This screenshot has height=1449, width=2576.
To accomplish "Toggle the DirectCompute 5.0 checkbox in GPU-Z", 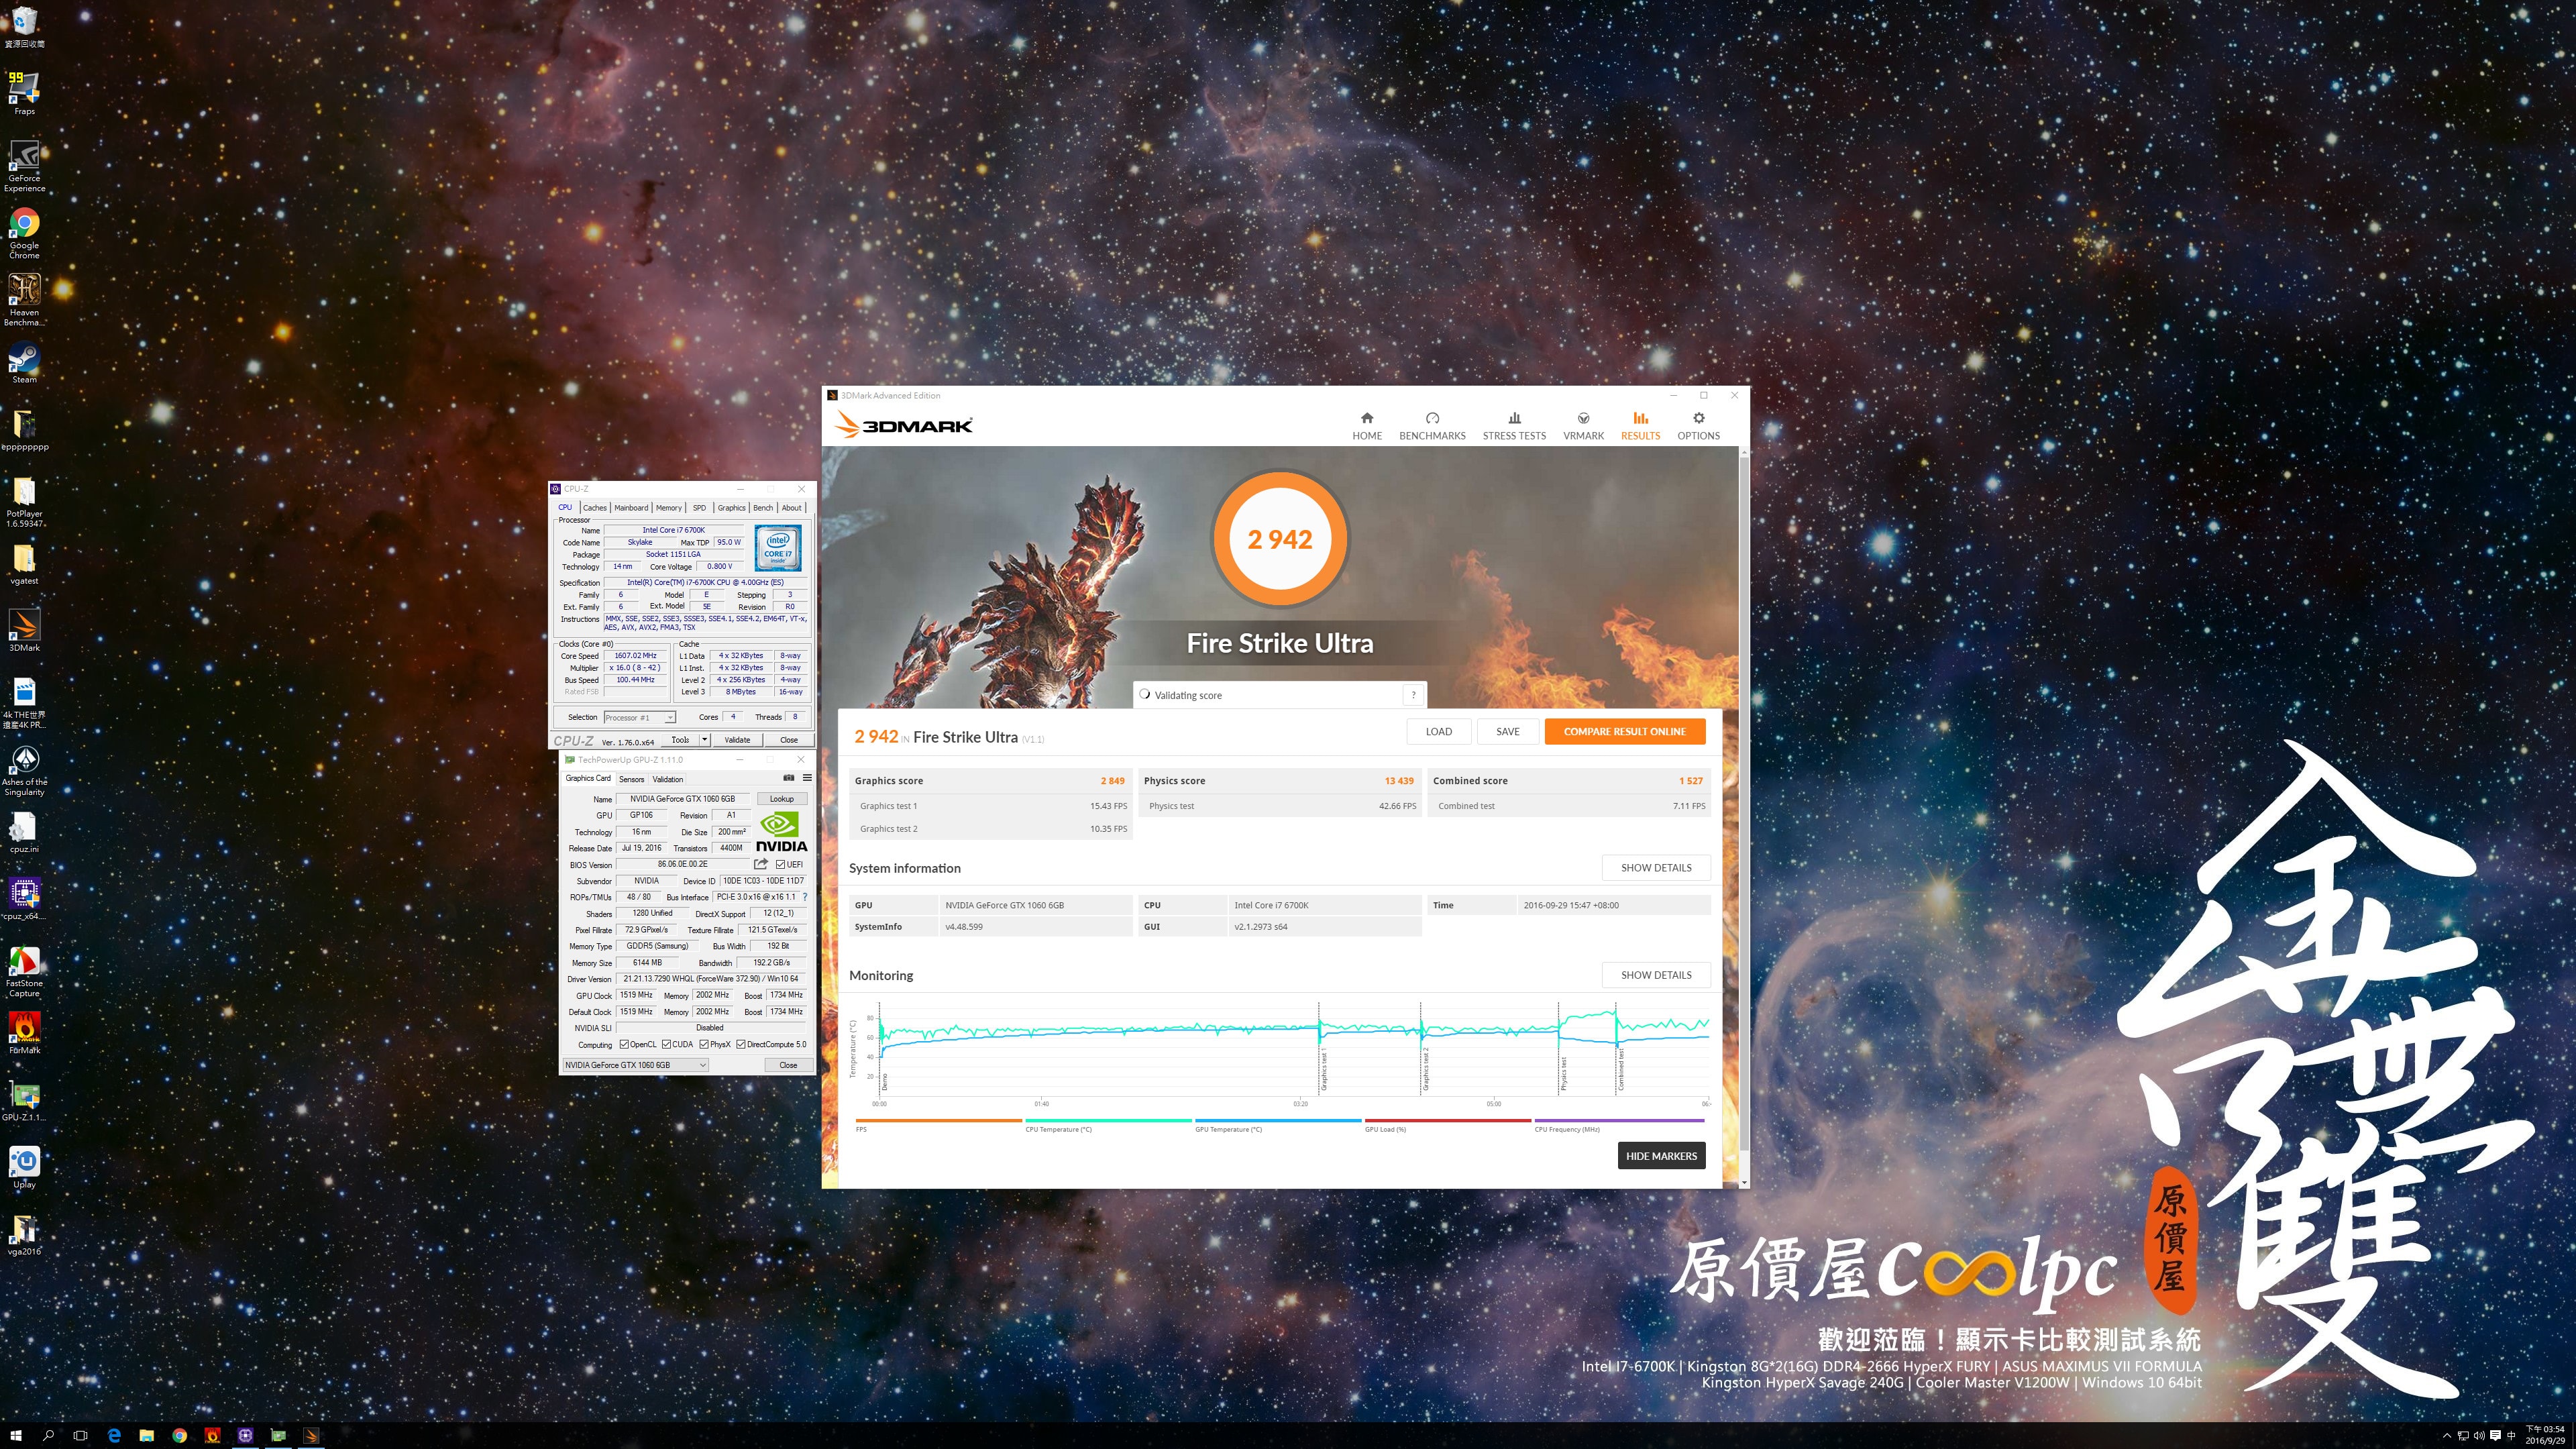I will 741,1044.
